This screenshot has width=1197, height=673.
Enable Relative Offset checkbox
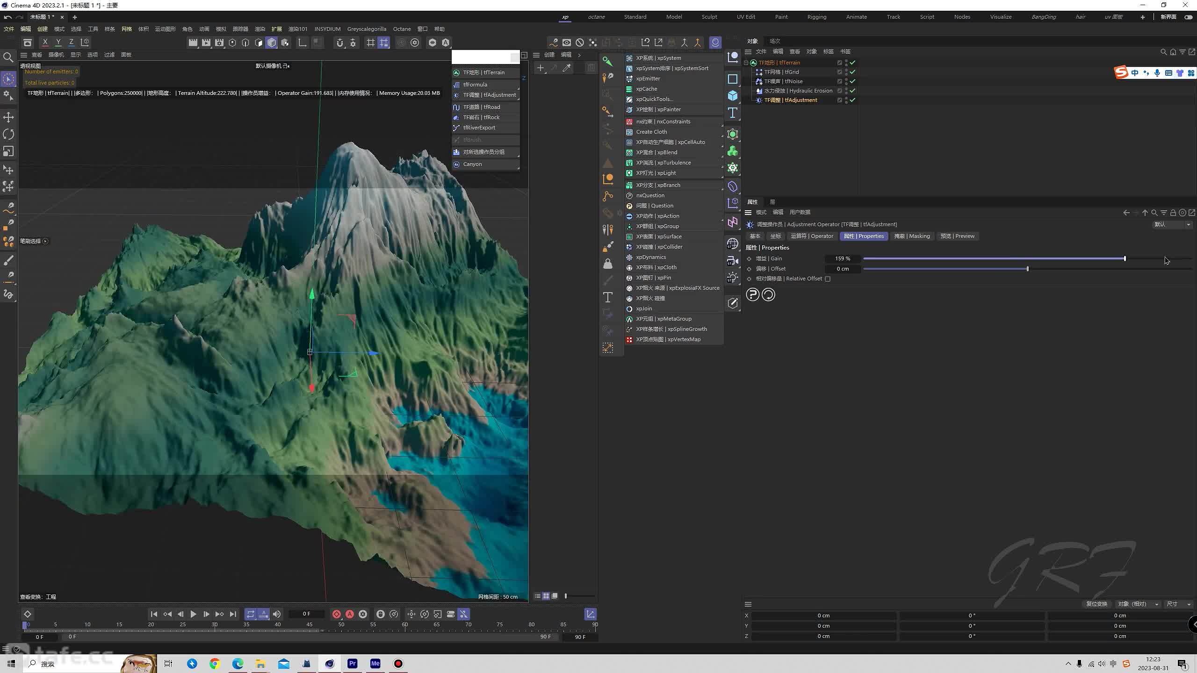[828, 279]
